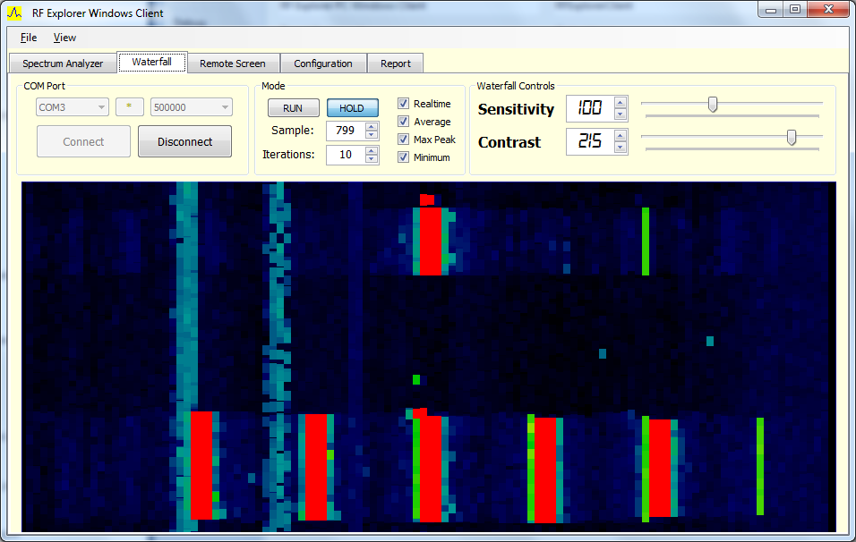Open the View menu
The image size is (856, 542).
[x=64, y=38]
